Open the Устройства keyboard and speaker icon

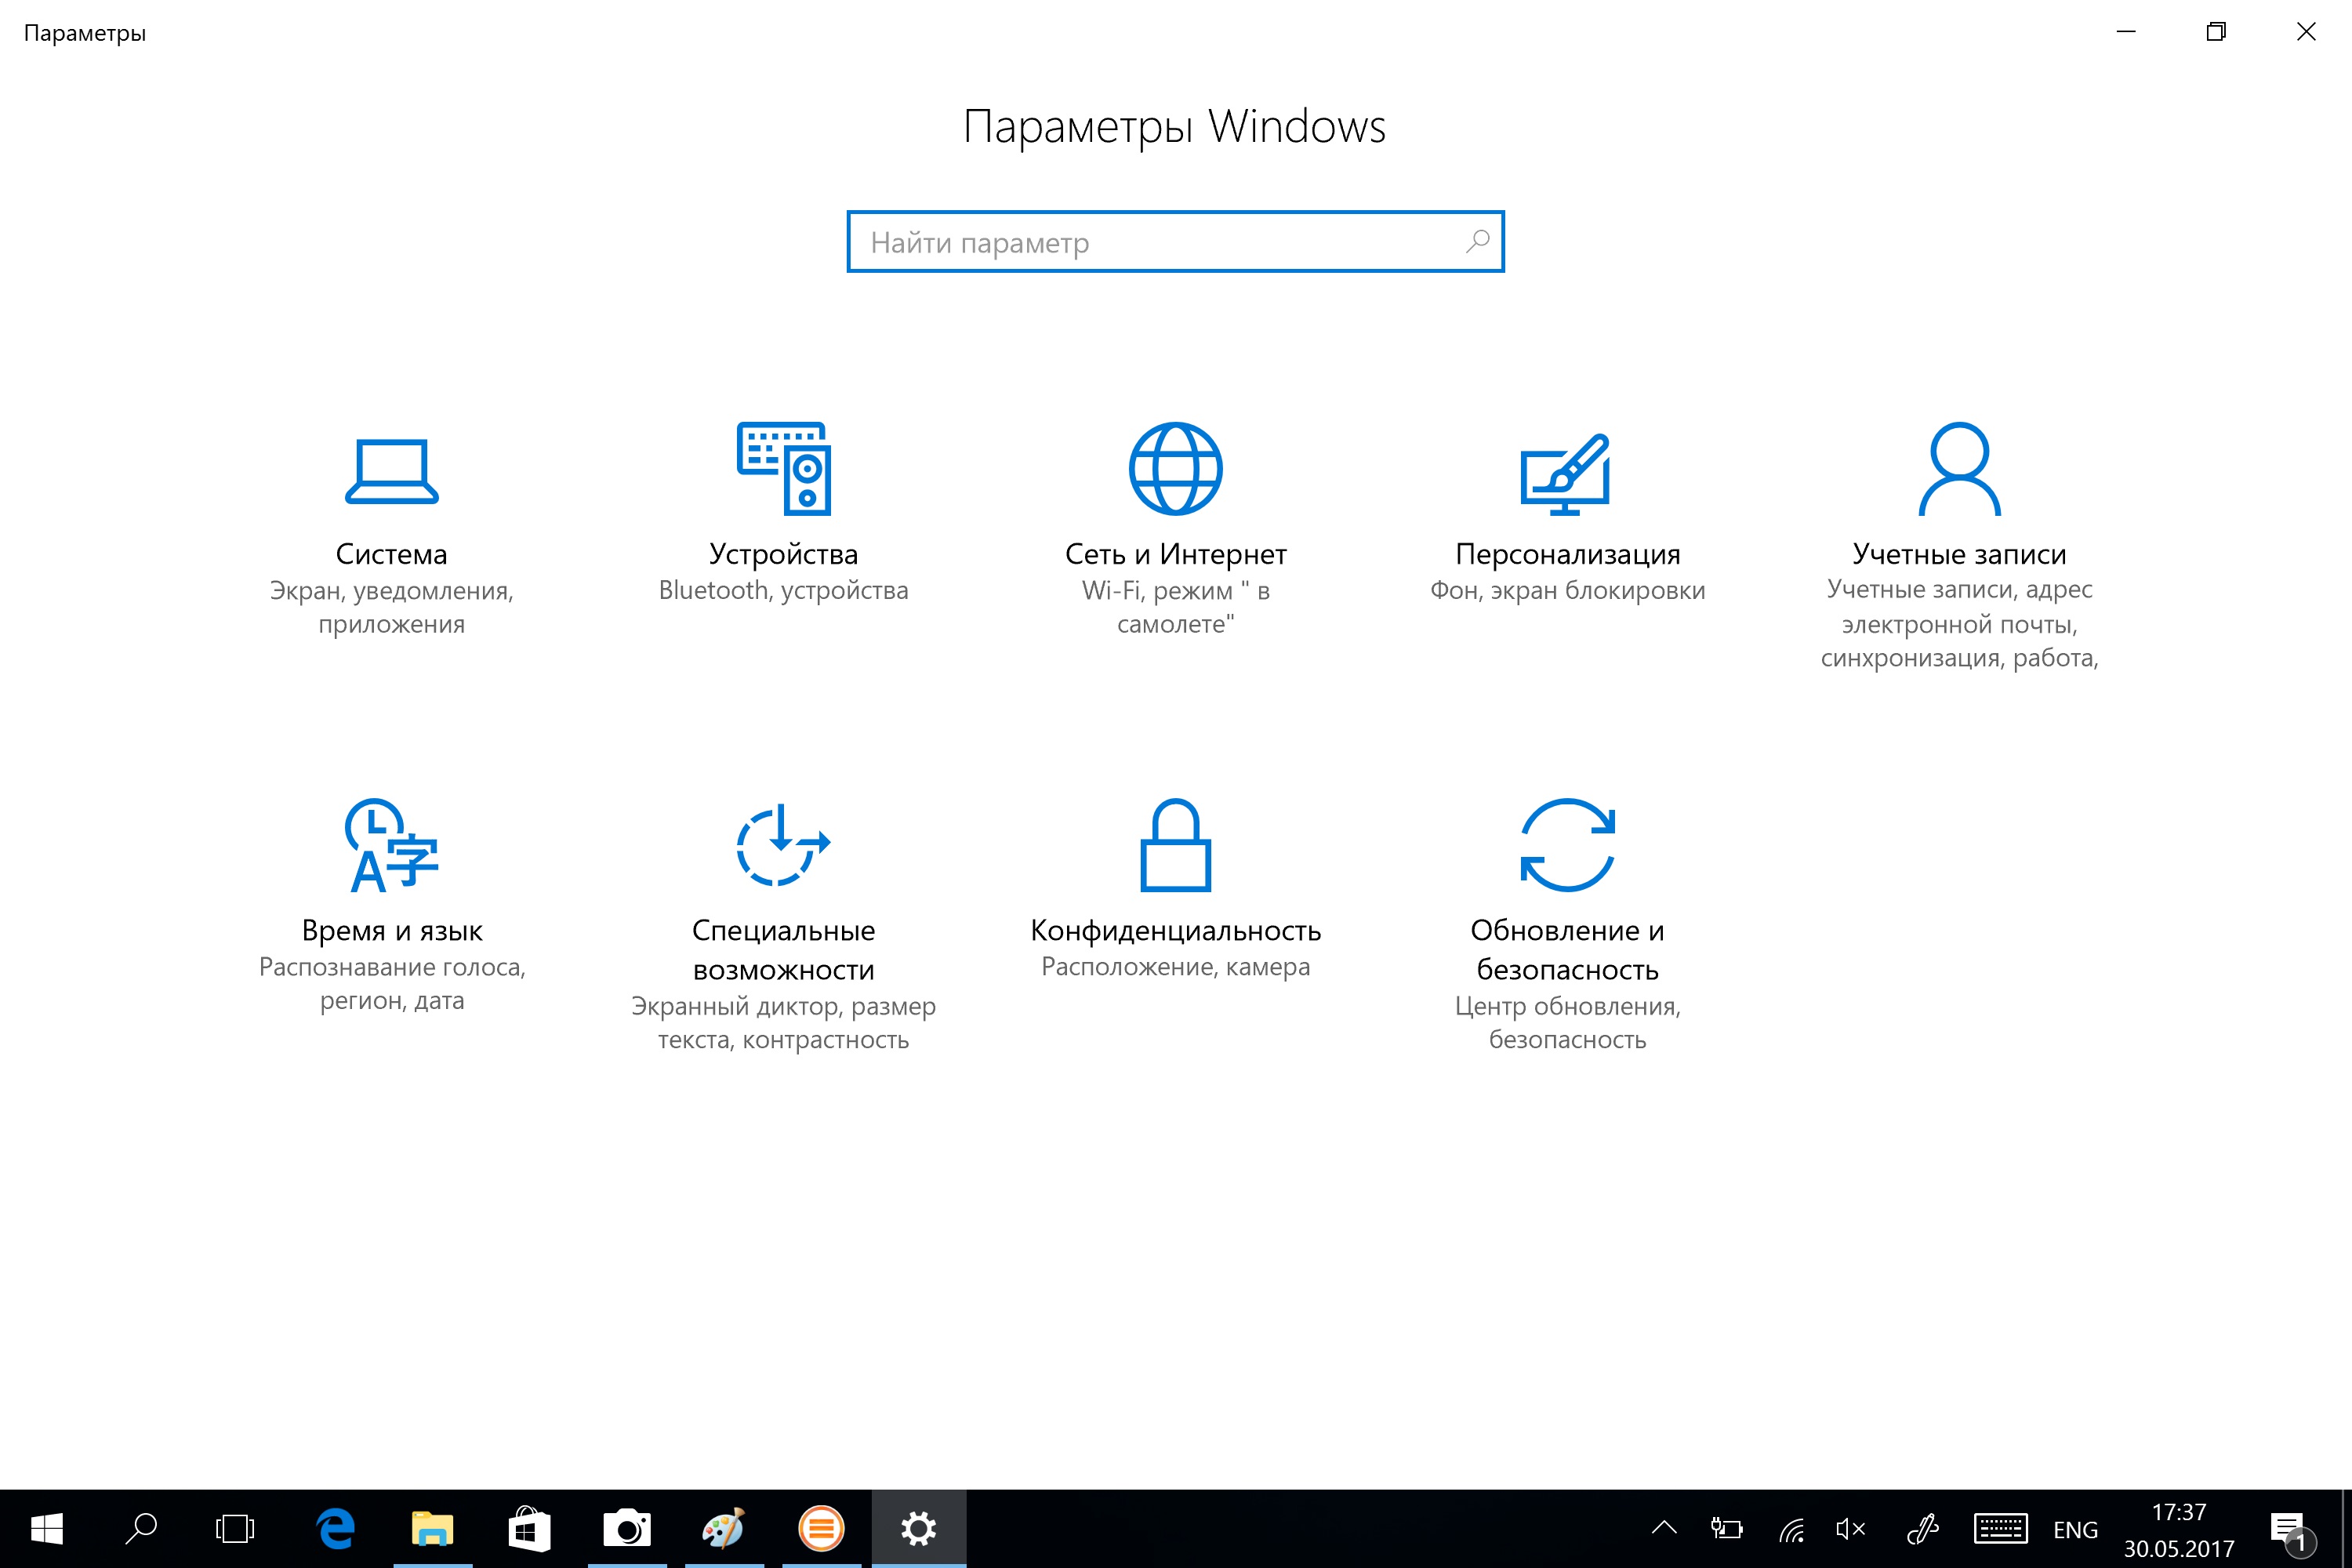(784, 468)
